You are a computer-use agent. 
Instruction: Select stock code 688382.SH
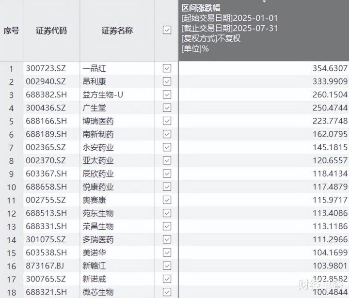coord(47,94)
